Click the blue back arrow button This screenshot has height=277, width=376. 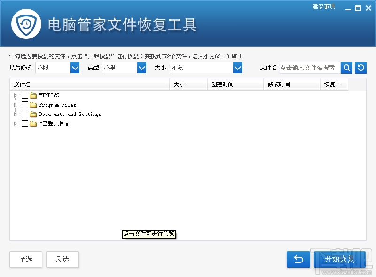tap(298, 259)
